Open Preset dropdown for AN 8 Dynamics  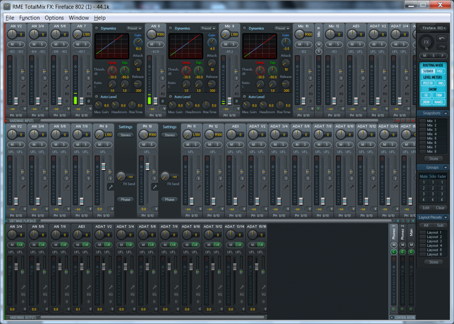point(208,28)
